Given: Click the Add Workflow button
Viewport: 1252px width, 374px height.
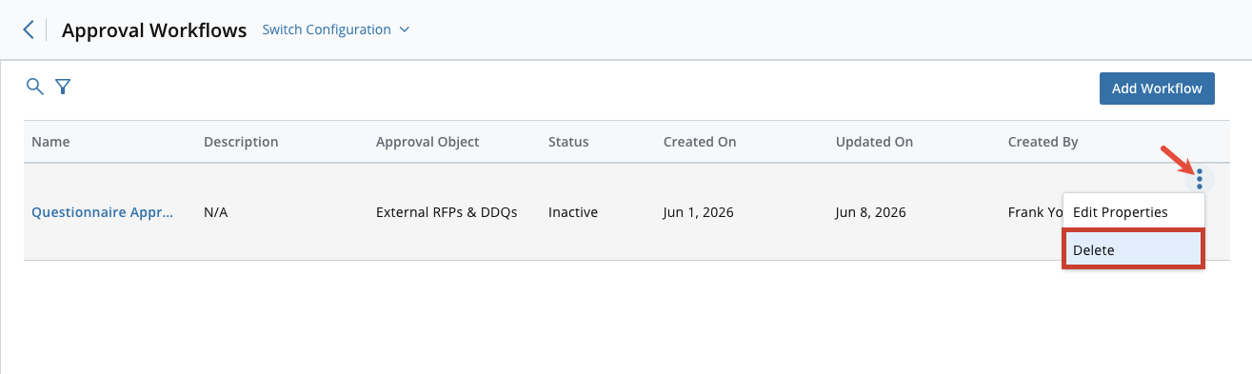Looking at the screenshot, I should coord(1157,89).
